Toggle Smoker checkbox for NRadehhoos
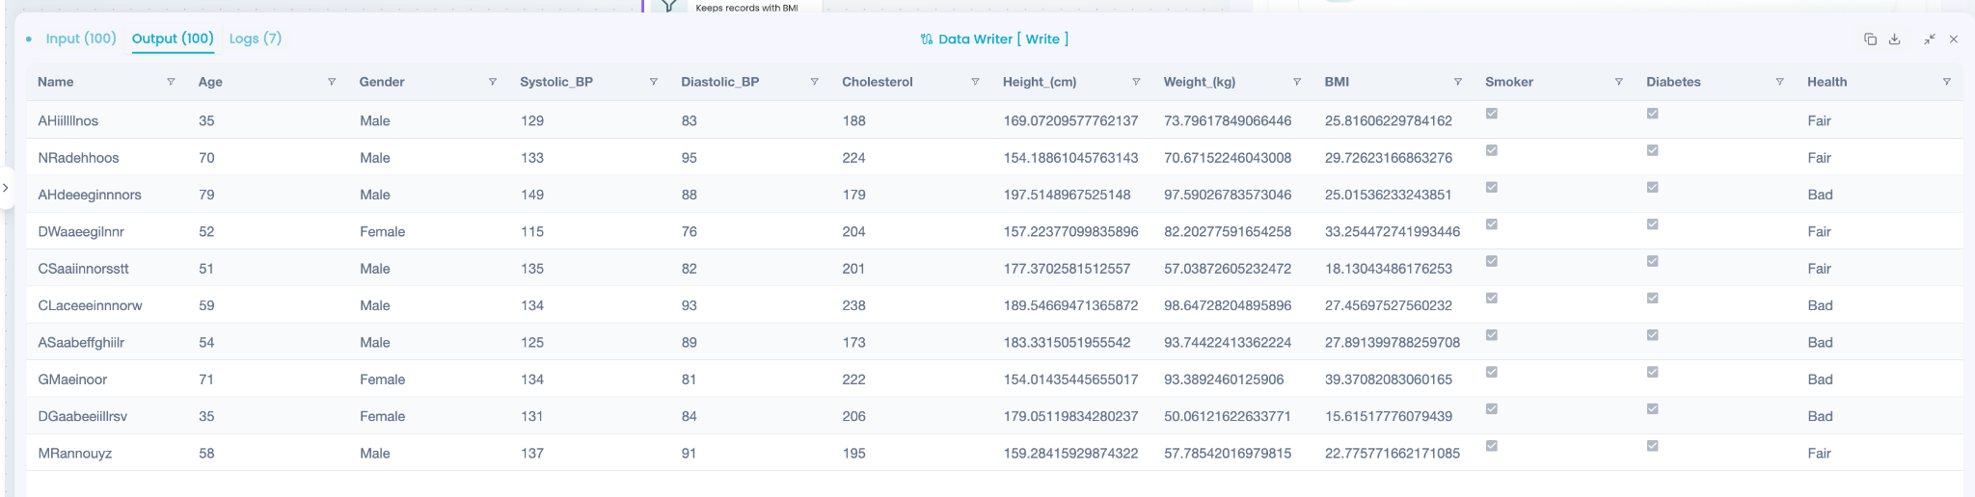1975x497 pixels. click(1492, 150)
